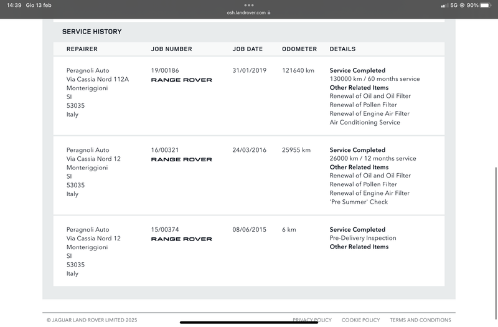Click job date 24/03/2016

(x=250, y=150)
